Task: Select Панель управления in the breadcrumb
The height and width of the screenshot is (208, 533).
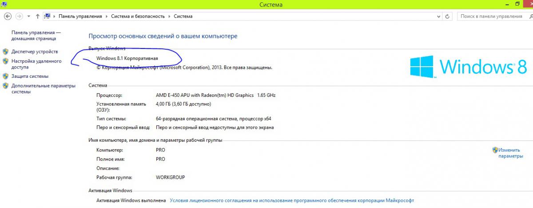Action: click(x=80, y=16)
